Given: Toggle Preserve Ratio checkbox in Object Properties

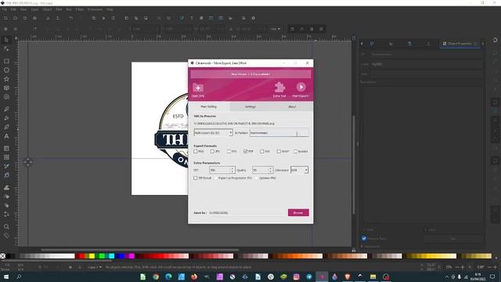Looking at the screenshot, I should pos(364,238).
